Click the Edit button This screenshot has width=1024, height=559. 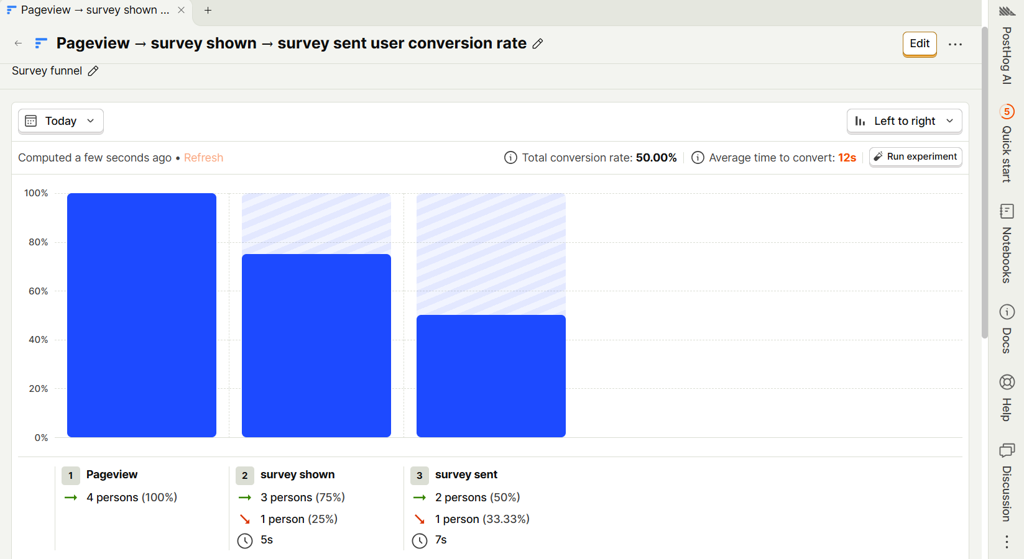click(920, 44)
